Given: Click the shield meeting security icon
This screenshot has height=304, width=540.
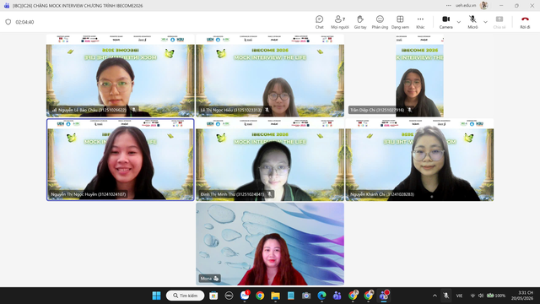Looking at the screenshot, I should [8, 22].
